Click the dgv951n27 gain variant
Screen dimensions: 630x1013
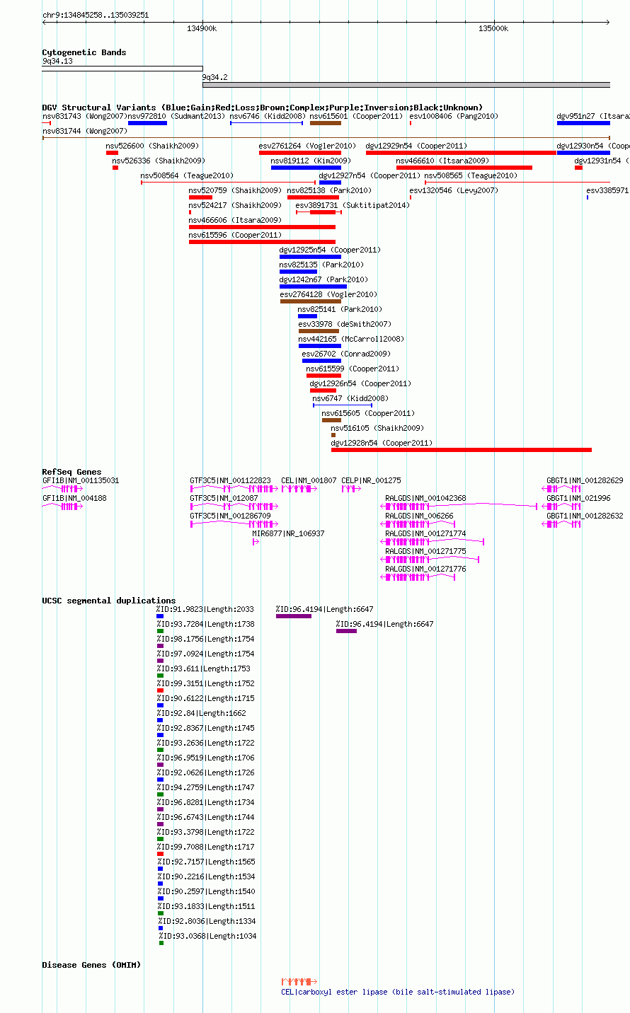point(583,123)
